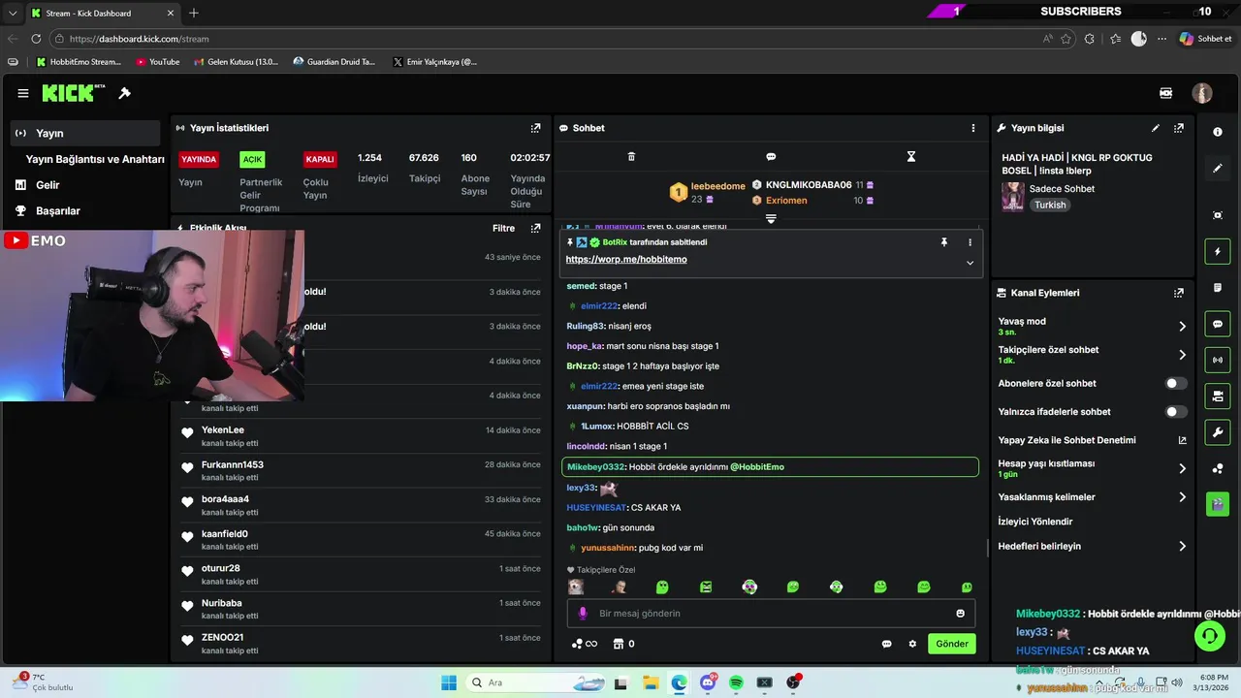Expand Yasaklanmış kelimeler settings
The height and width of the screenshot is (698, 1241).
tap(1182, 497)
